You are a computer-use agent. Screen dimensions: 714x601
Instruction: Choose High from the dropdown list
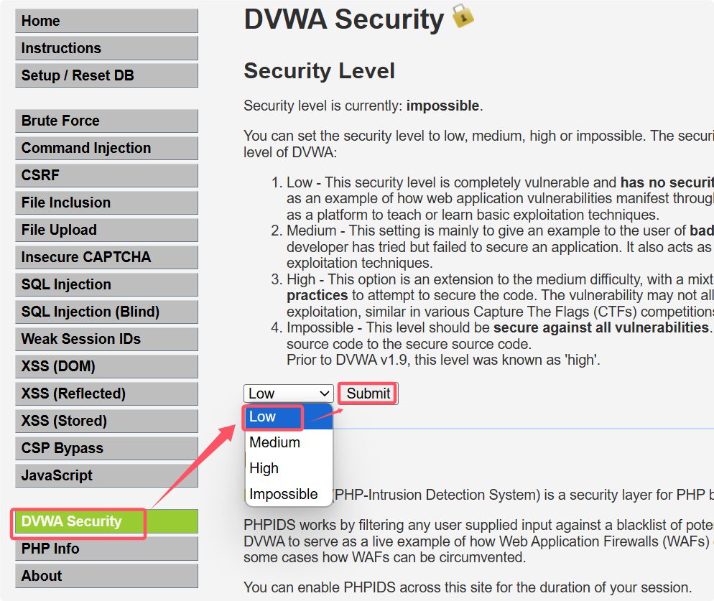click(x=289, y=468)
